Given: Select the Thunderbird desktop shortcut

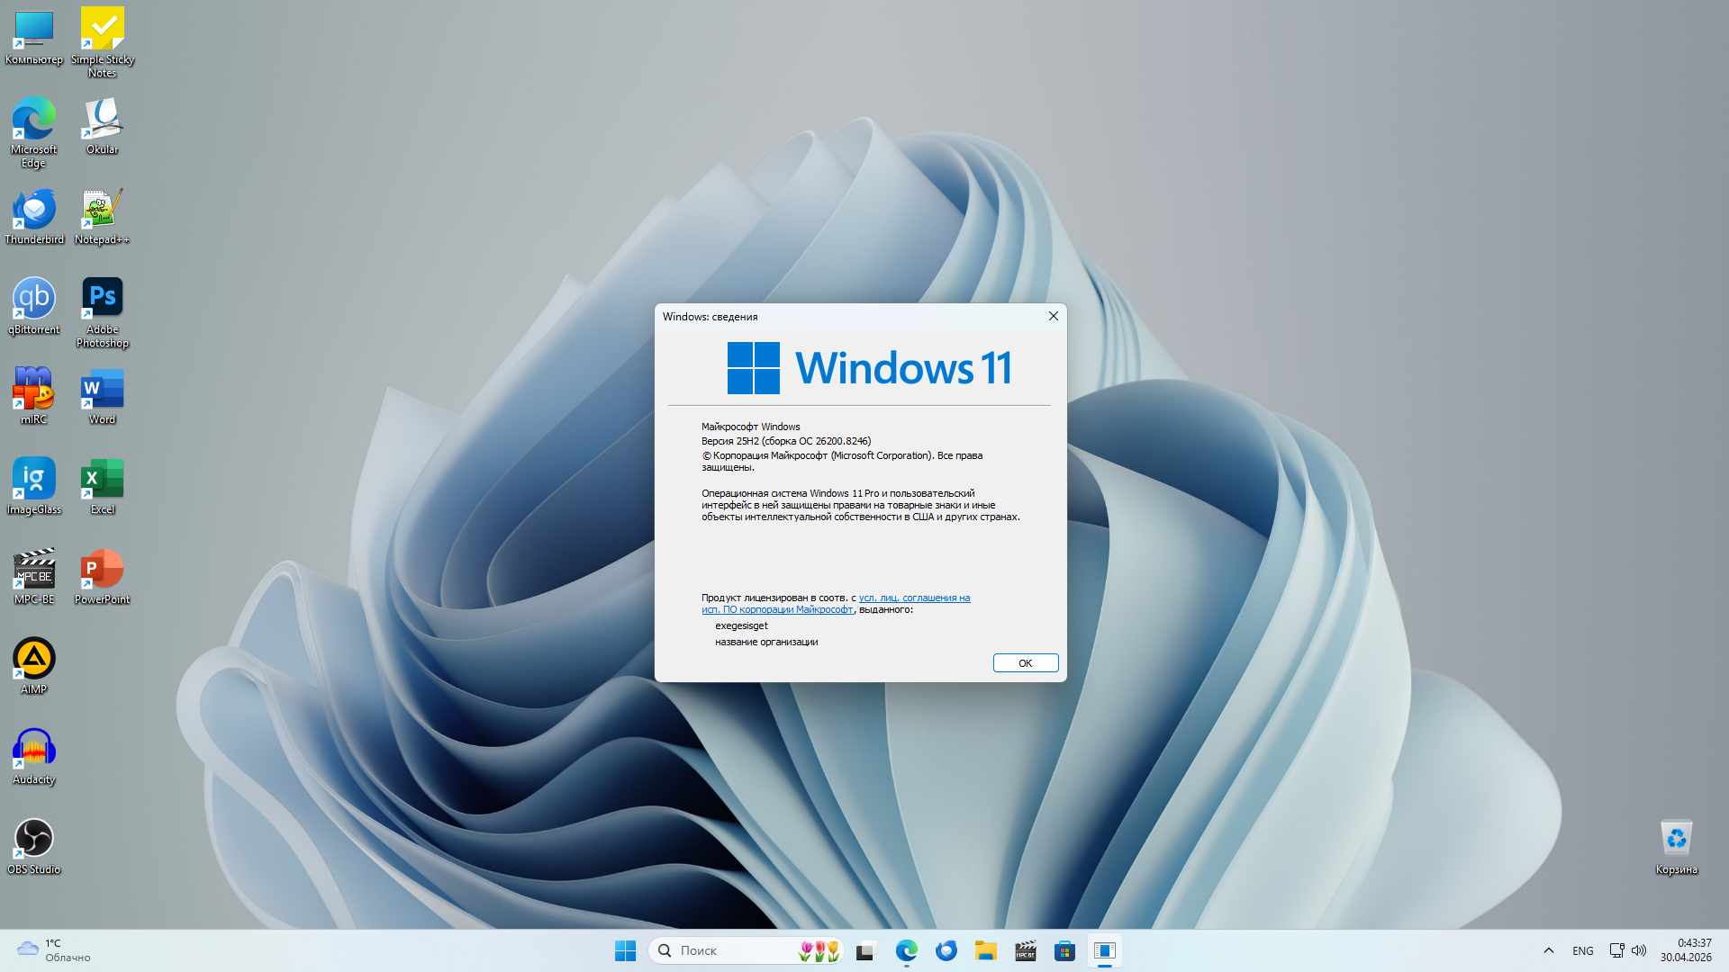Looking at the screenshot, I should coord(34,216).
